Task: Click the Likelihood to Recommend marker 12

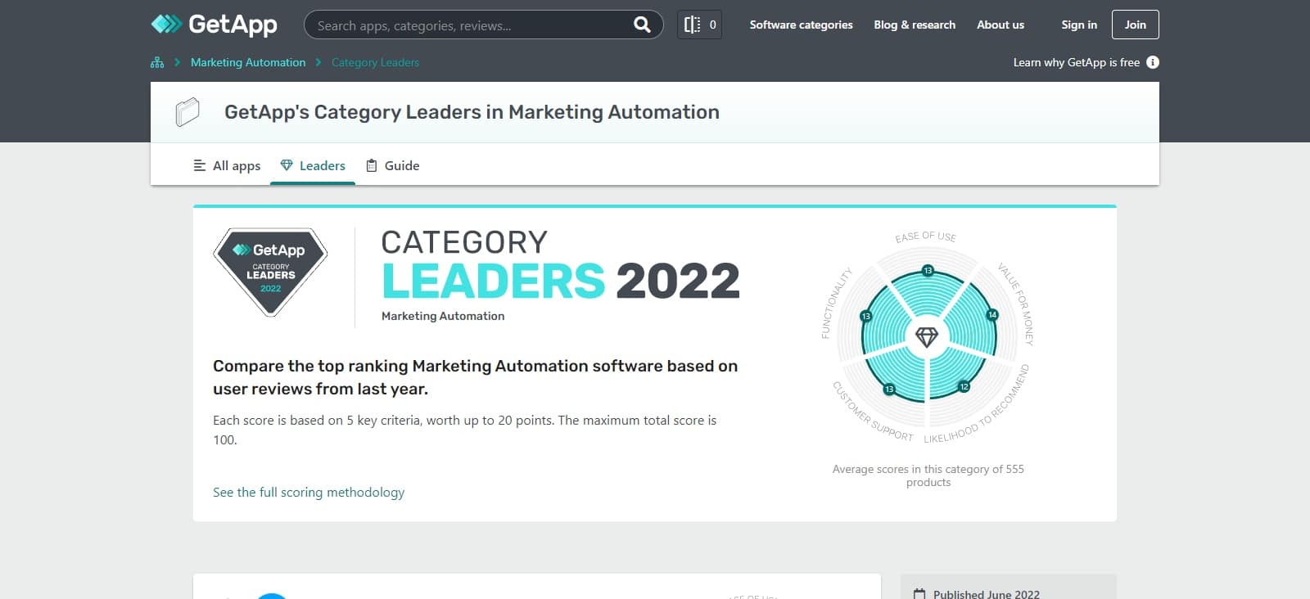Action: coord(964,386)
